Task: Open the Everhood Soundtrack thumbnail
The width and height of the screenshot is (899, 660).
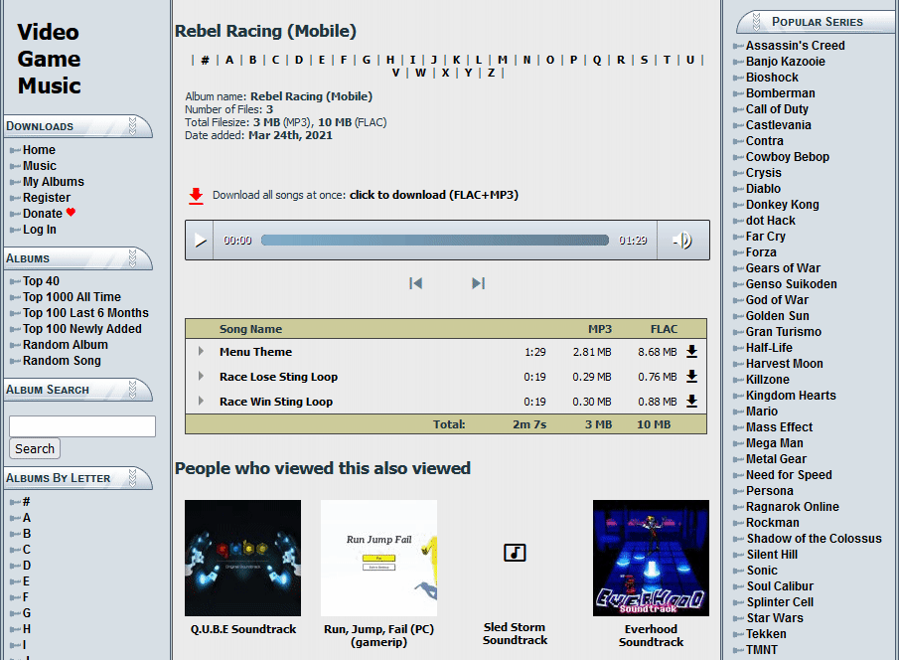Action: coord(651,558)
